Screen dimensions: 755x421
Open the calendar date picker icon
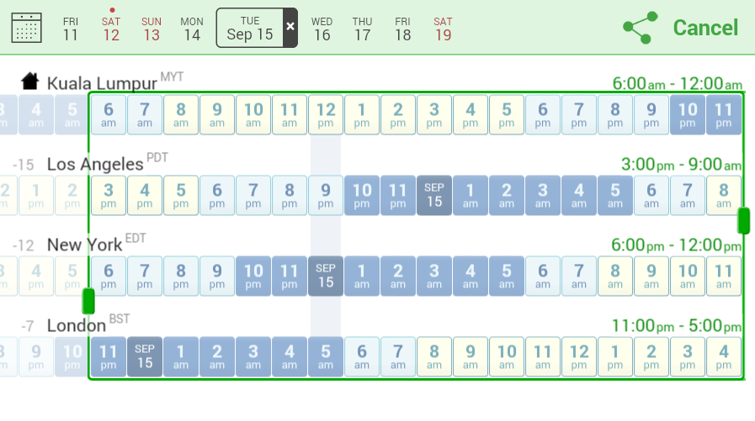(26, 28)
